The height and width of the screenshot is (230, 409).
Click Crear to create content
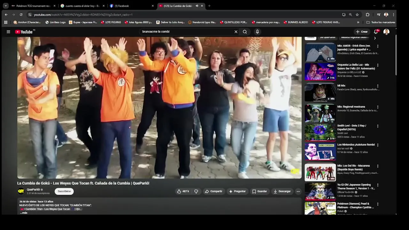tap(362, 32)
